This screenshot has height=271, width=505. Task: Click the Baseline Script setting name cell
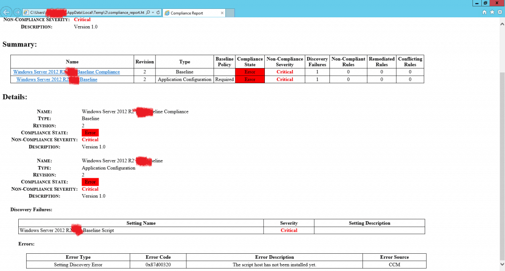point(141,231)
